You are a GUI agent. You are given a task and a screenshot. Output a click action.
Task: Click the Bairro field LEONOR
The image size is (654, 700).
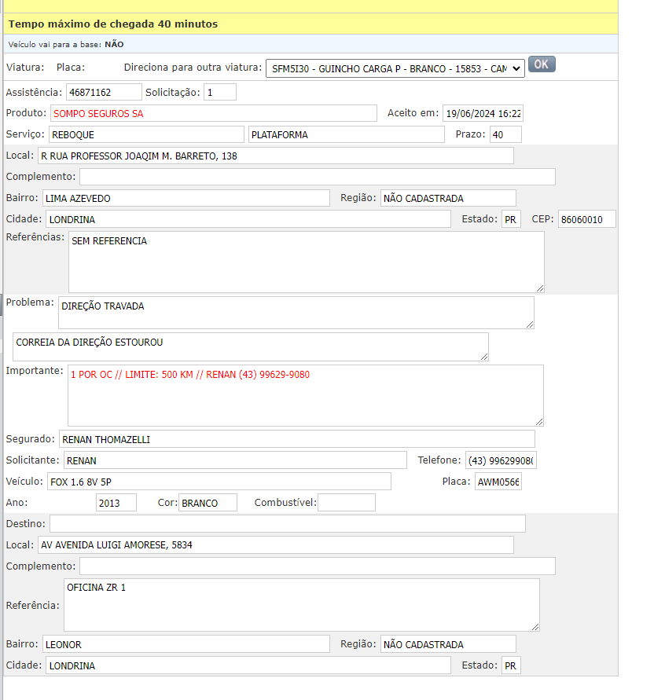tap(186, 644)
